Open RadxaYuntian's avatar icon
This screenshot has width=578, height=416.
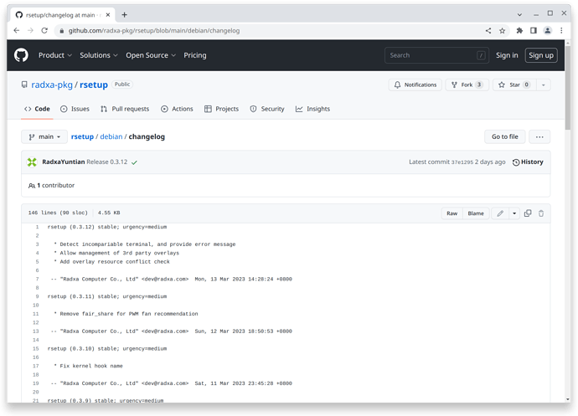pyautogui.click(x=32, y=162)
